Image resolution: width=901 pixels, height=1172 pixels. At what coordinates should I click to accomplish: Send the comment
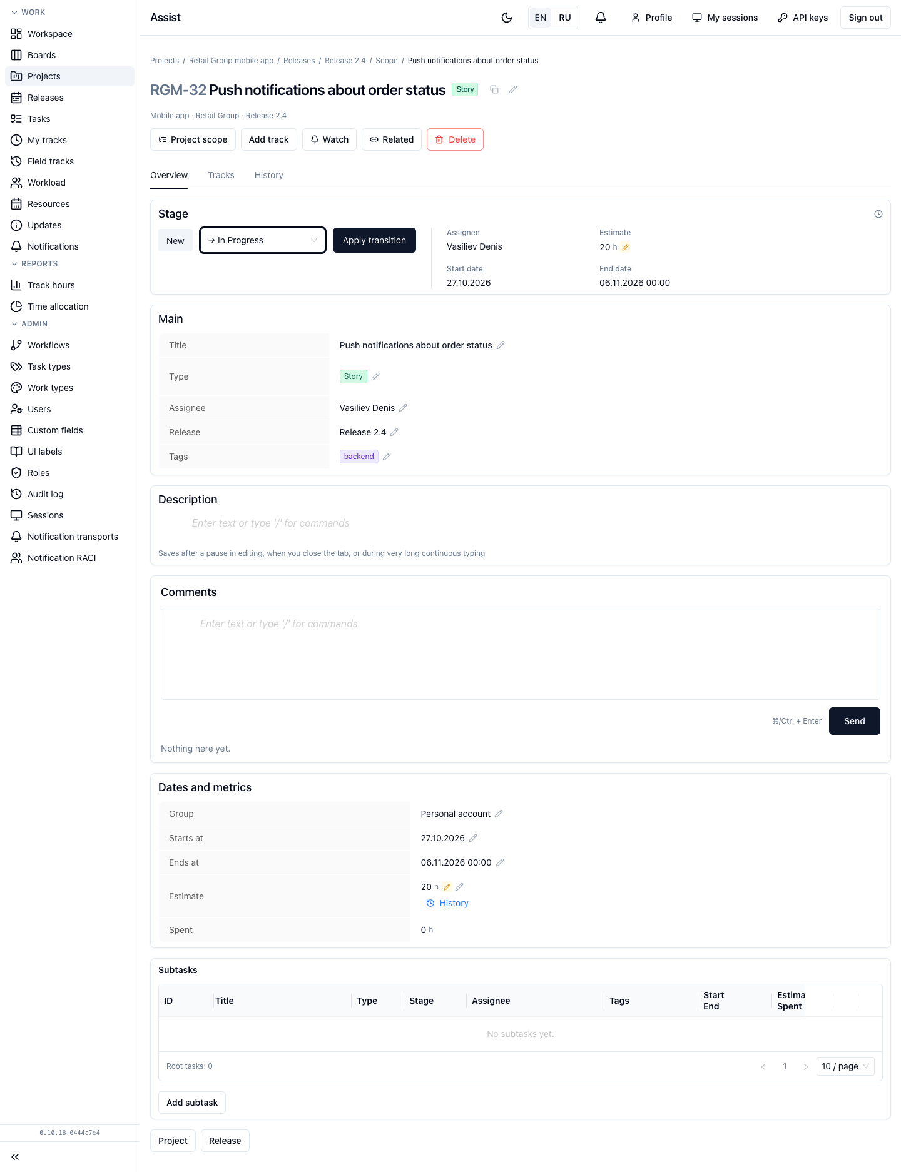coord(855,721)
